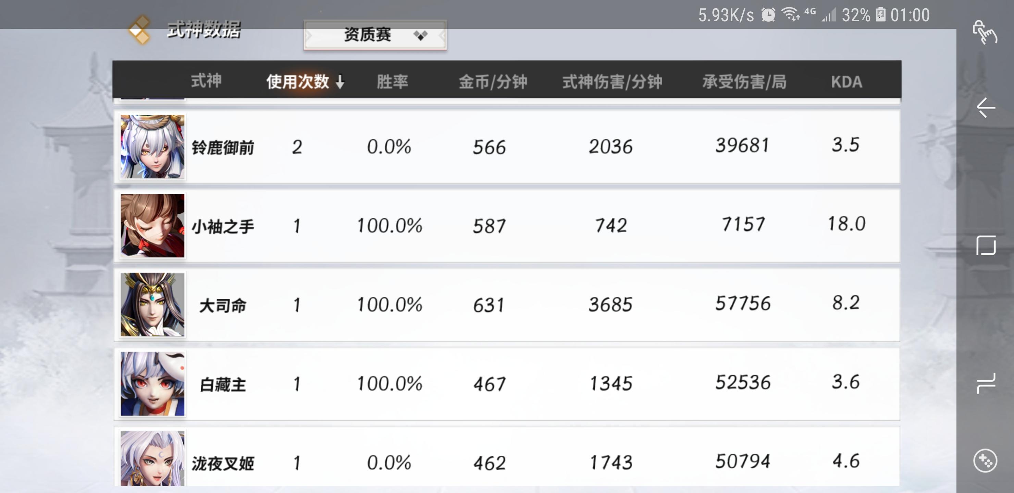Select the 白藏主 name text
The height and width of the screenshot is (493, 1014).
point(223,385)
